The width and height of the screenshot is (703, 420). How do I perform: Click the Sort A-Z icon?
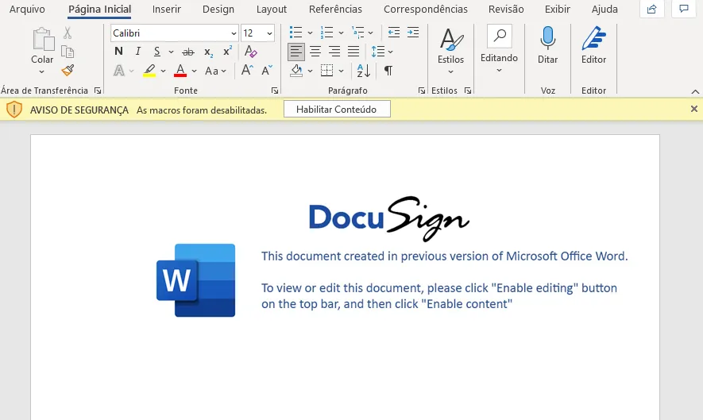[364, 71]
